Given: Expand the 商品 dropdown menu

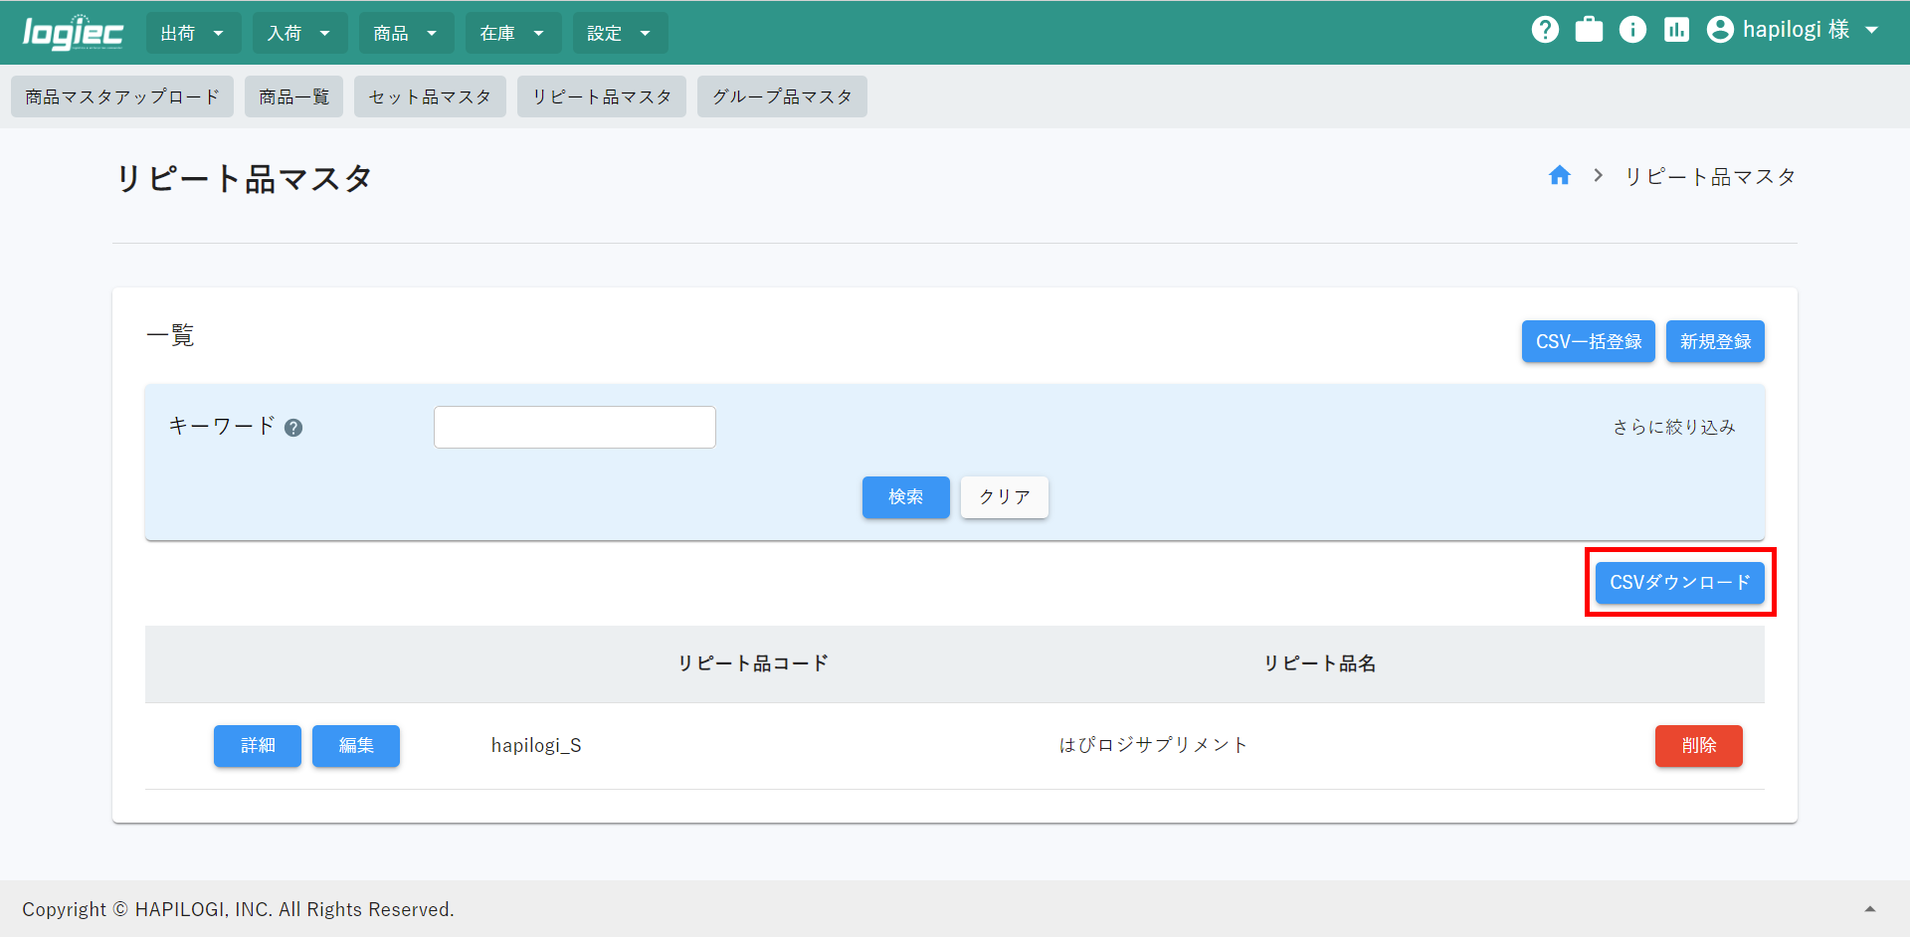Looking at the screenshot, I should pyautogui.click(x=406, y=33).
